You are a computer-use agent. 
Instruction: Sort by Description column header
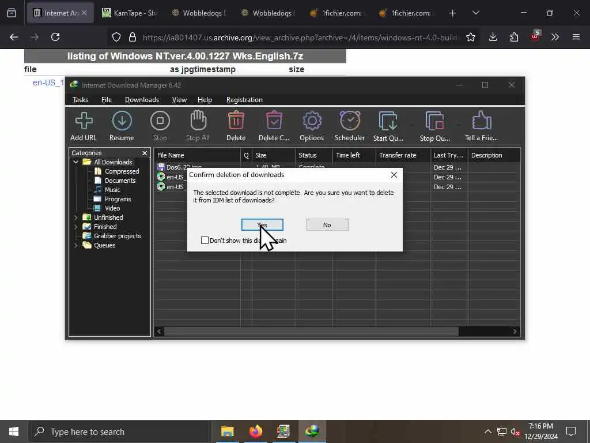pos(494,155)
